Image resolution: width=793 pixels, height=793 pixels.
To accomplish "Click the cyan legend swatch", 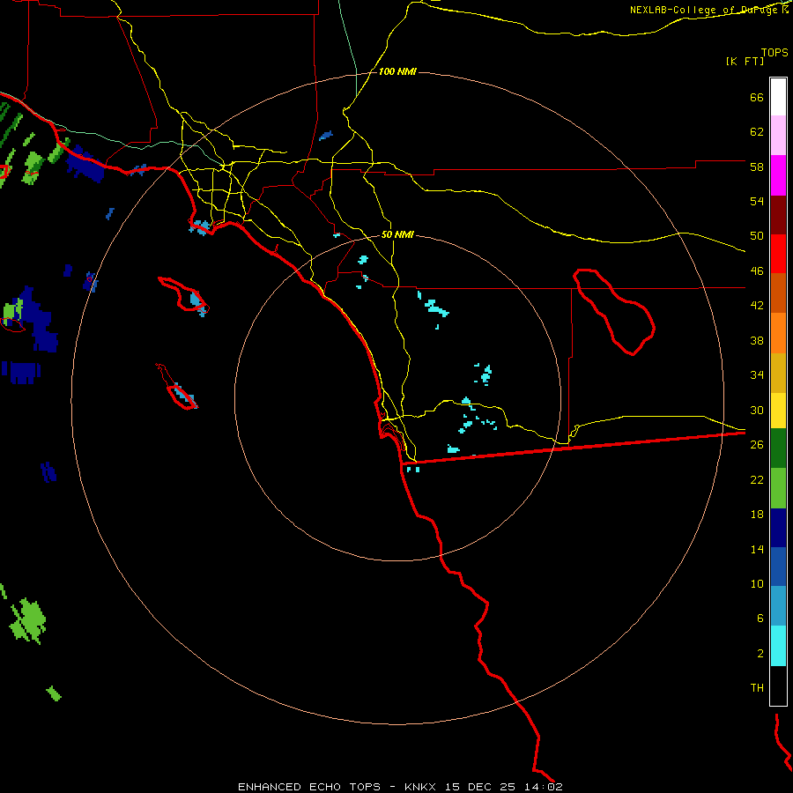I will [778, 646].
